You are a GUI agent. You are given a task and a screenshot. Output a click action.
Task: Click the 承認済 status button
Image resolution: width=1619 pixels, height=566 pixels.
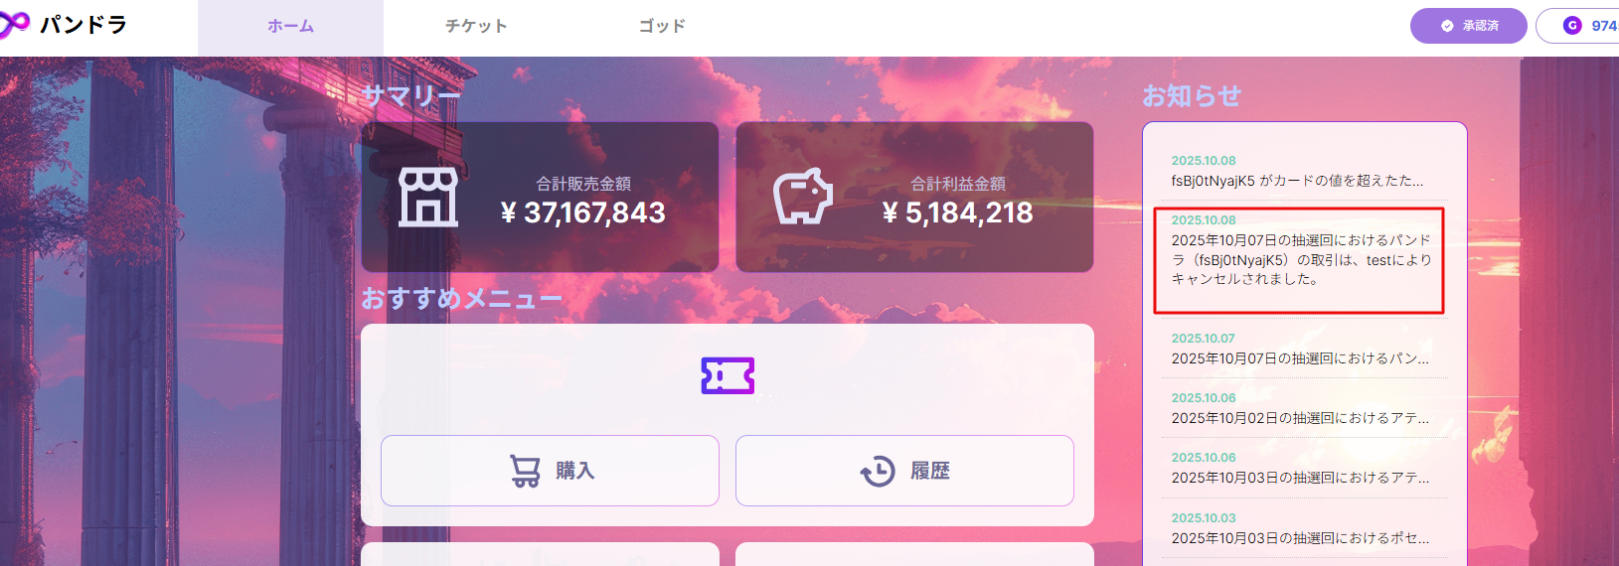[x=1468, y=26]
